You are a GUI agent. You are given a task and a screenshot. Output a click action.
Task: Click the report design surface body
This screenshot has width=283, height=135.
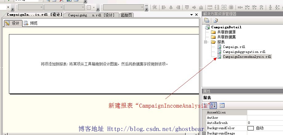(104, 64)
